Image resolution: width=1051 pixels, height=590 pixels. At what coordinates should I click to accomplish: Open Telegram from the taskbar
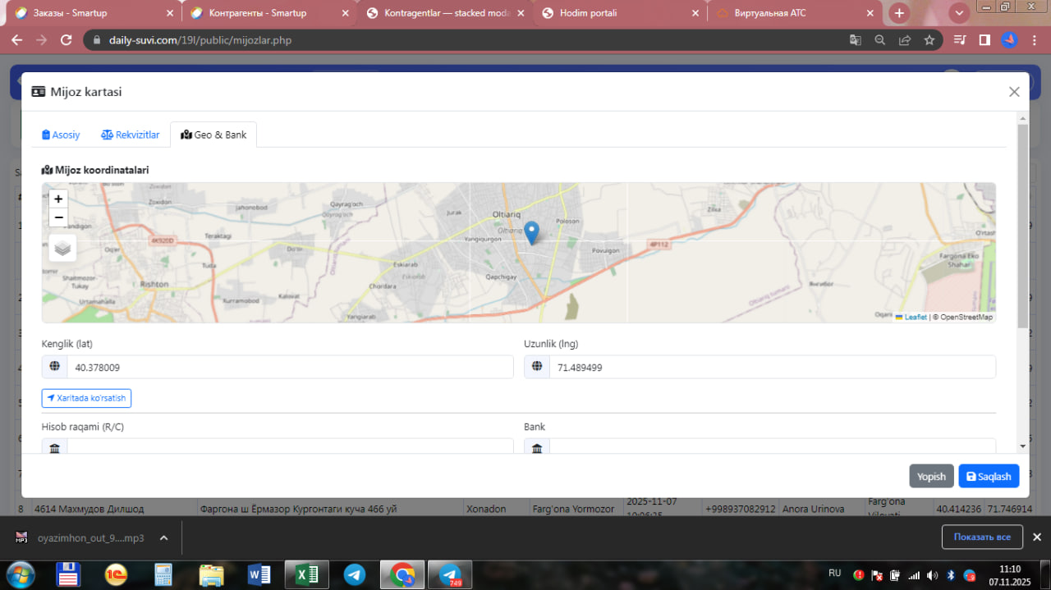coord(355,574)
